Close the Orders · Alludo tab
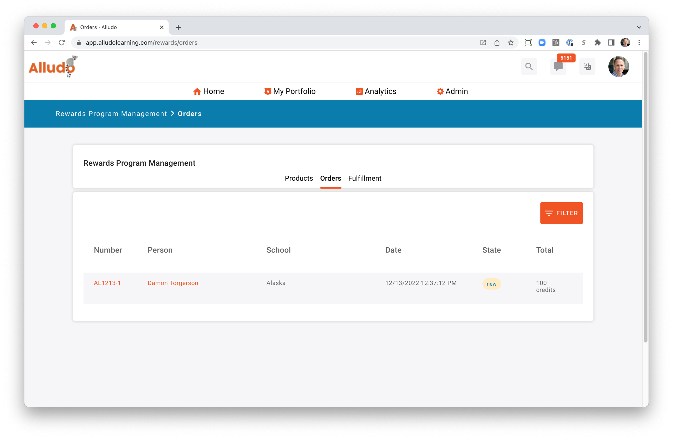The height and width of the screenshot is (439, 673). (162, 27)
